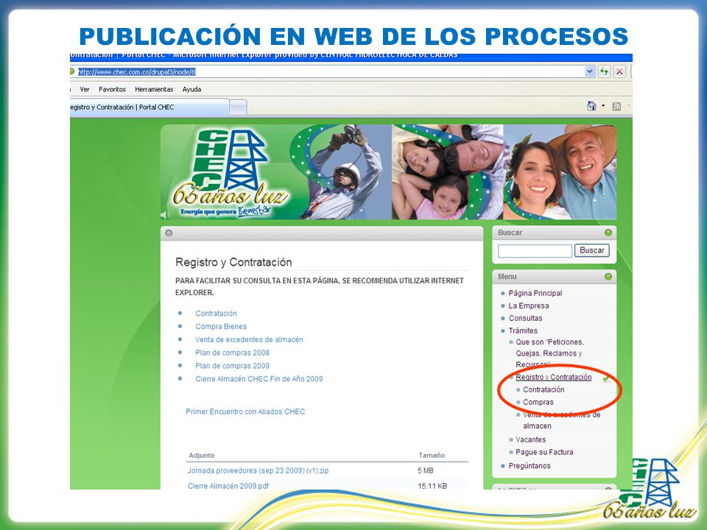Select Consultas in side menu
This screenshot has height=530, width=707.
point(525,318)
